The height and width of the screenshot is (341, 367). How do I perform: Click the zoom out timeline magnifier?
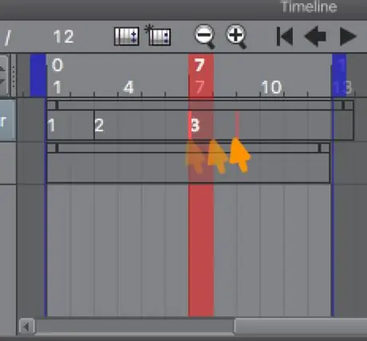(205, 37)
